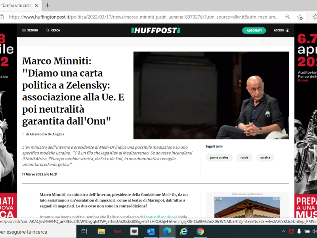Open author Alessandro De Angelis page
This screenshot has width=317, height=238.
tap(47, 134)
